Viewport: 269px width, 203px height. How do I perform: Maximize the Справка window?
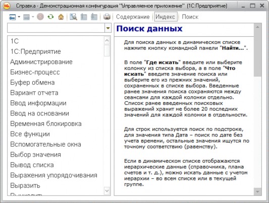[x=252, y=6]
